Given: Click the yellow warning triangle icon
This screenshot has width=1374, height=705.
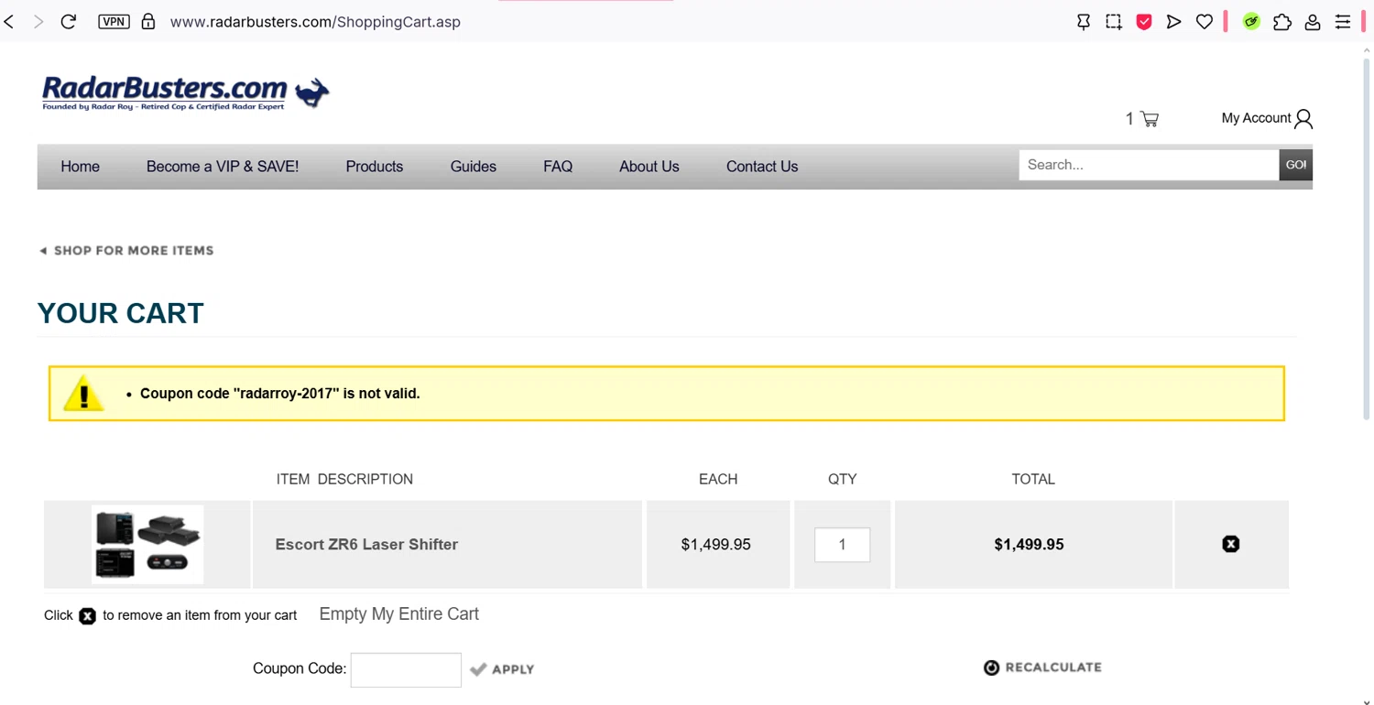Looking at the screenshot, I should [83, 393].
